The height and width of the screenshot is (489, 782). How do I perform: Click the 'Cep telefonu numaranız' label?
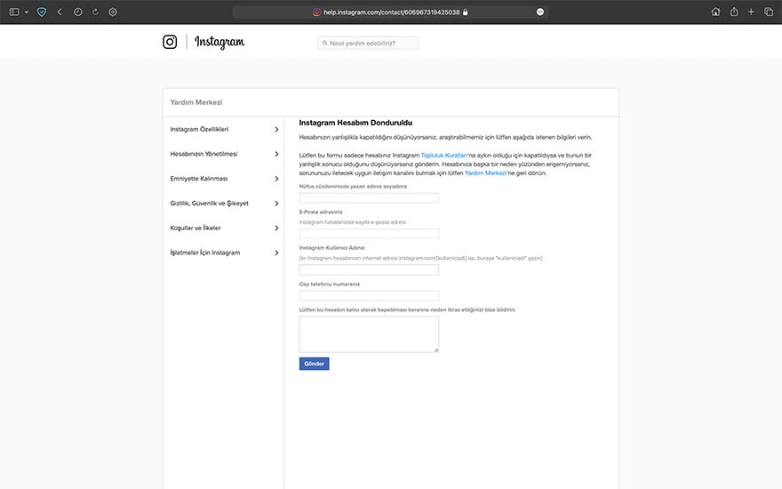point(329,284)
